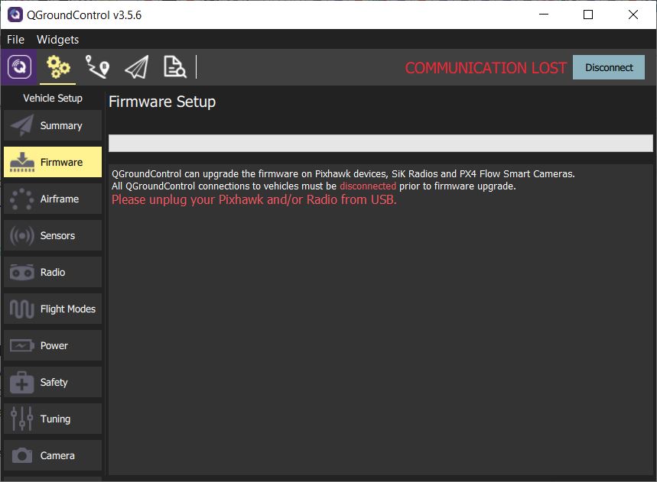Screen dimensions: 657x482
Task: Switch to Fly view paper plane icon
Action: 137,67
